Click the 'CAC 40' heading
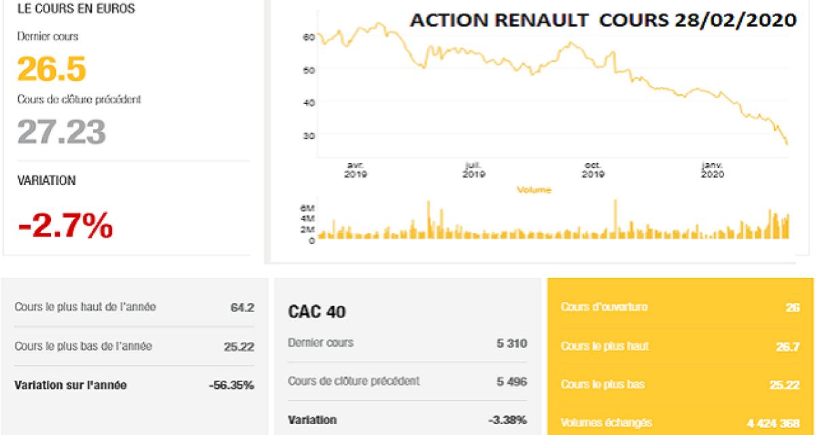The height and width of the screenshot is (435, 816). coord(316,312)
